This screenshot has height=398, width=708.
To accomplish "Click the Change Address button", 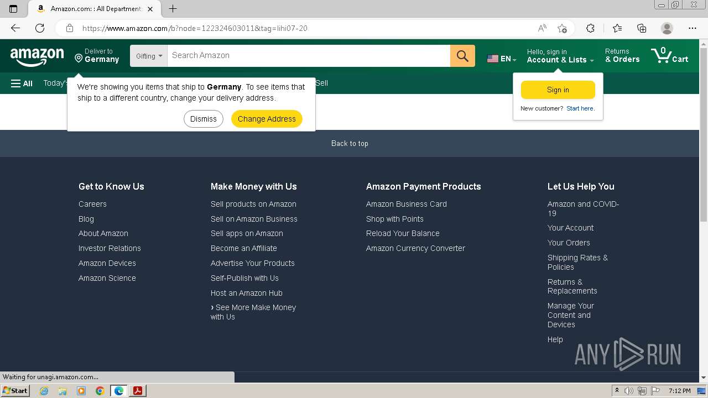I will (267, 119).
